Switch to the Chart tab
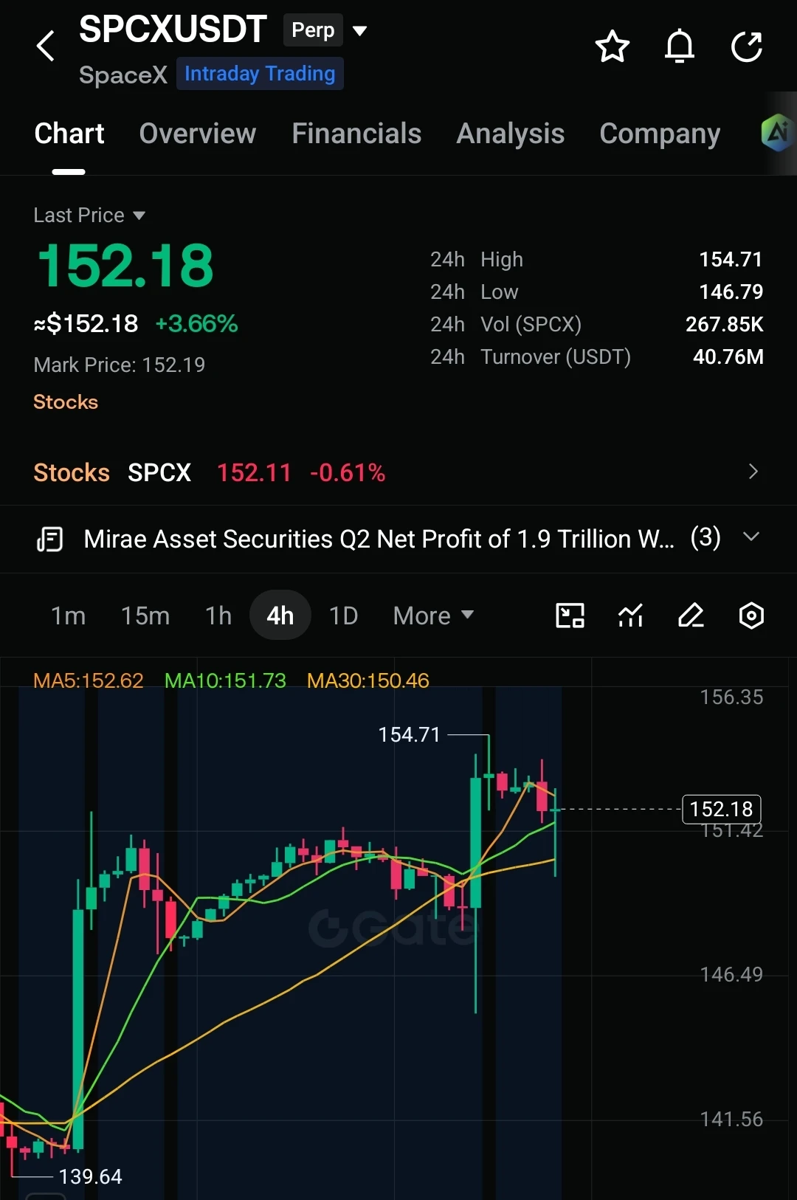The height and width of the screenshot is (1200, 797). pyautogui.click(x=69, y=134)
